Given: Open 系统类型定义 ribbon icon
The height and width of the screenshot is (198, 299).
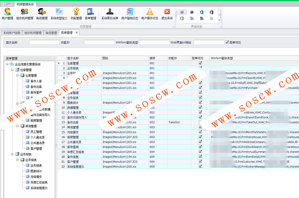Looking at the screenshot, I should coord(59,14).
